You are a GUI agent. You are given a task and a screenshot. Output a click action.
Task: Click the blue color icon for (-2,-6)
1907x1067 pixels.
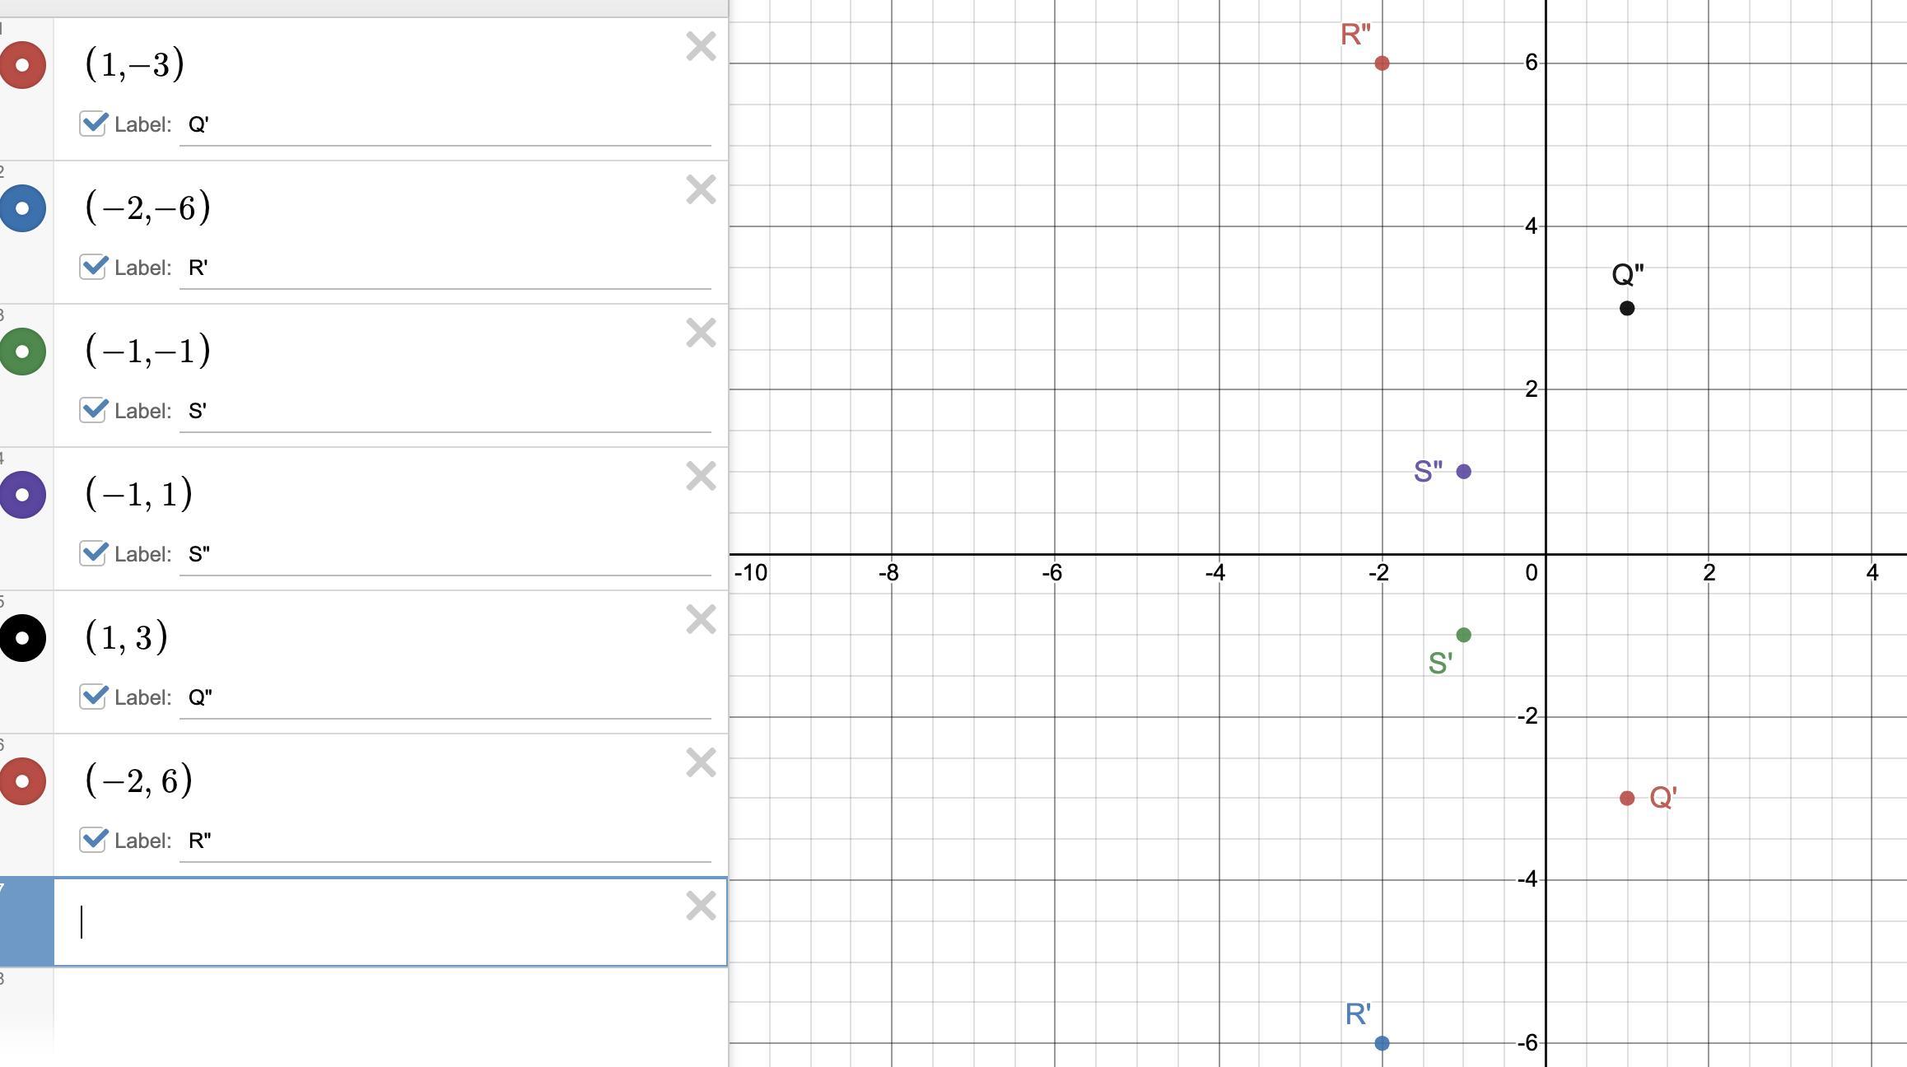click(23, 208)
